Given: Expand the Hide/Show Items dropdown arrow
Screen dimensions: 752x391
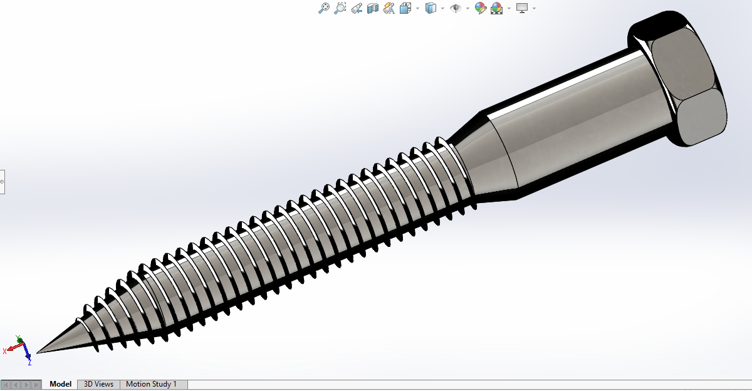Looking at the screenshot, I should [467, 8].
